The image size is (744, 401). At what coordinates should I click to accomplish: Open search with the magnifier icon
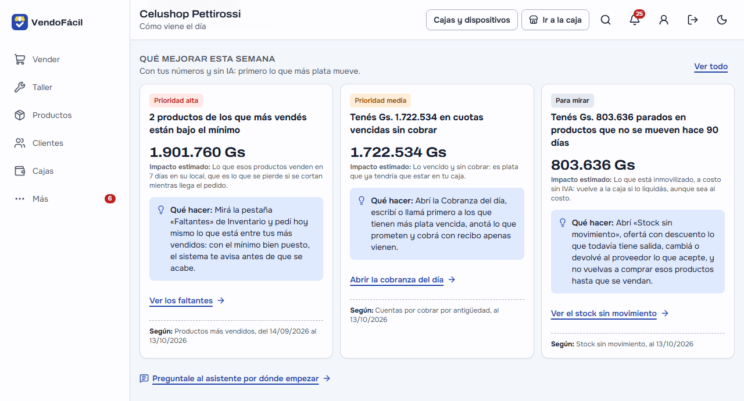pyautogui.click(x=606, y=20)
